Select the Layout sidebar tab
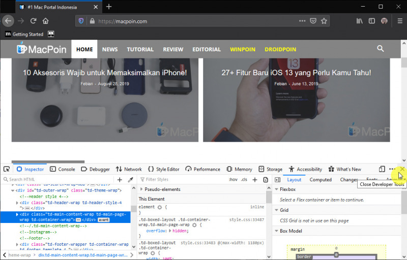 (x=294, y=179)
